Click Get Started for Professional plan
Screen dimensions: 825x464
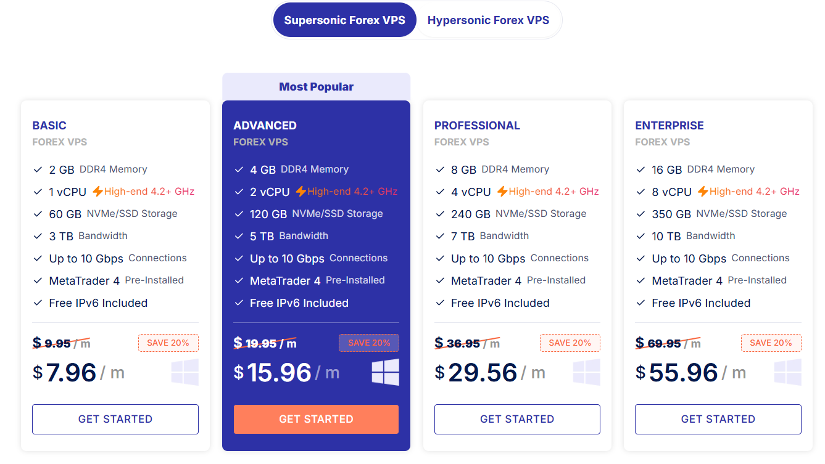(517, 419)
